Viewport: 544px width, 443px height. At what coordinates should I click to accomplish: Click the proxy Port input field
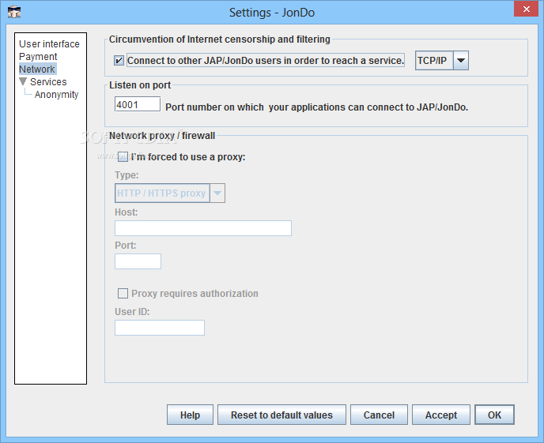tap(138, 261)
